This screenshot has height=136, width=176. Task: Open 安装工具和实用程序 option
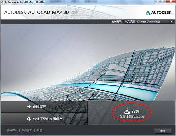[x=44, y=119]
